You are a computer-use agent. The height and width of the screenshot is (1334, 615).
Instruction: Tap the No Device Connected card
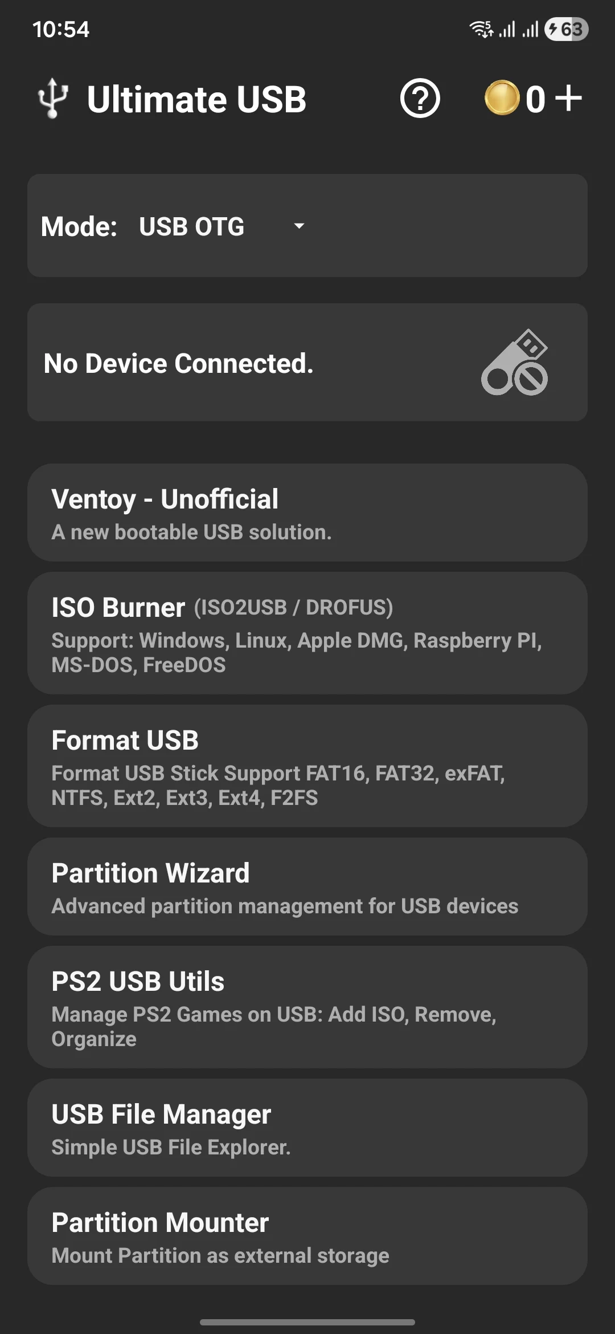click(228, 363)
